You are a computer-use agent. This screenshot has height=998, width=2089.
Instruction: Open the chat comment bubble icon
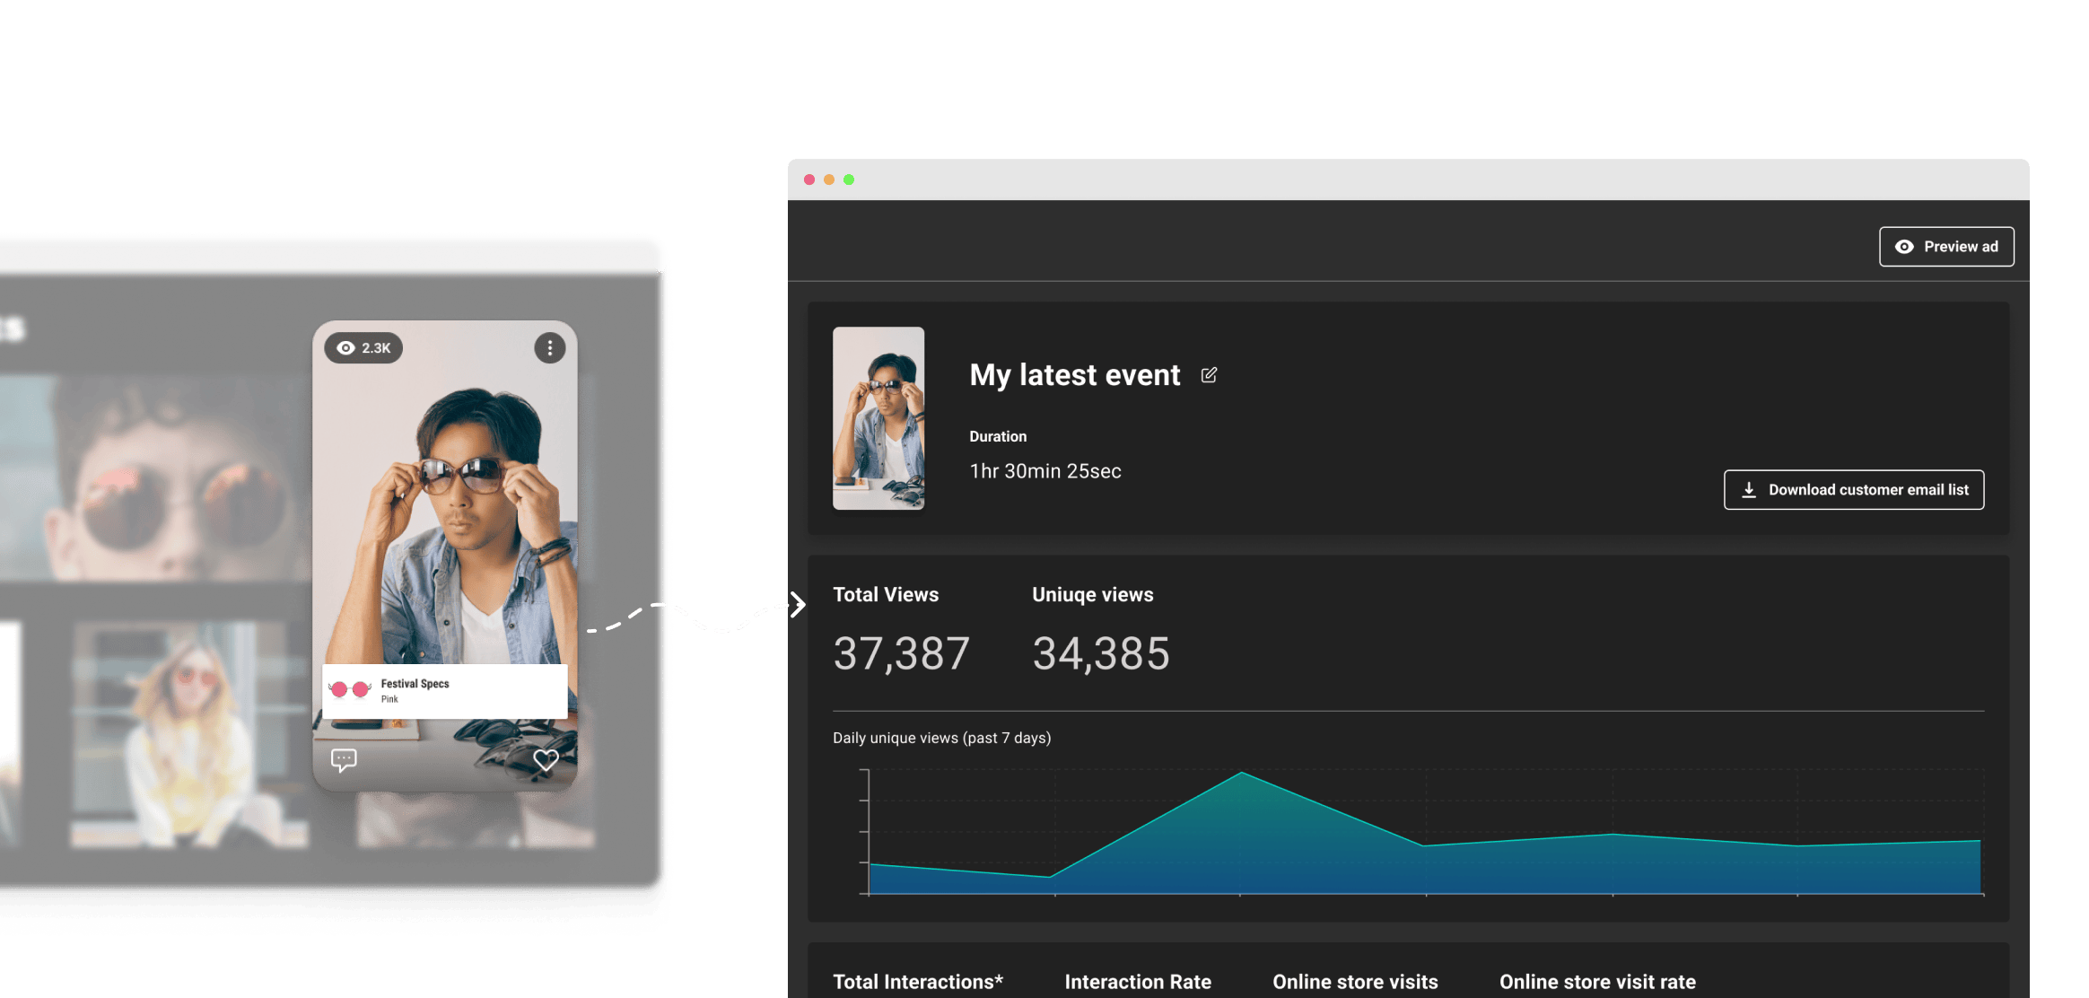pos(344,760)
